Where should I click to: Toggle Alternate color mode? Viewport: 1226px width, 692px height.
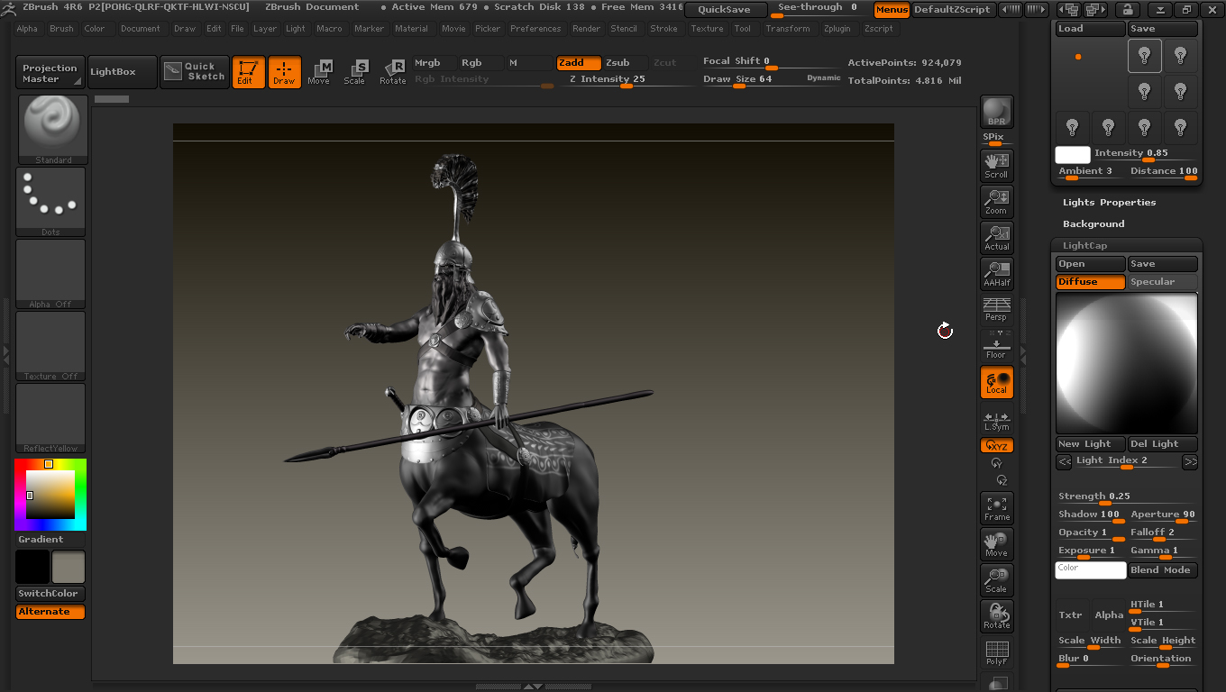[50, 612]
